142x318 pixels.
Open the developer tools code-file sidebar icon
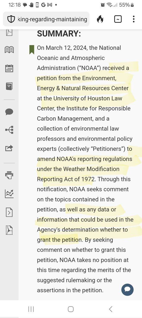pyautogui.click(x=10, y=212)
